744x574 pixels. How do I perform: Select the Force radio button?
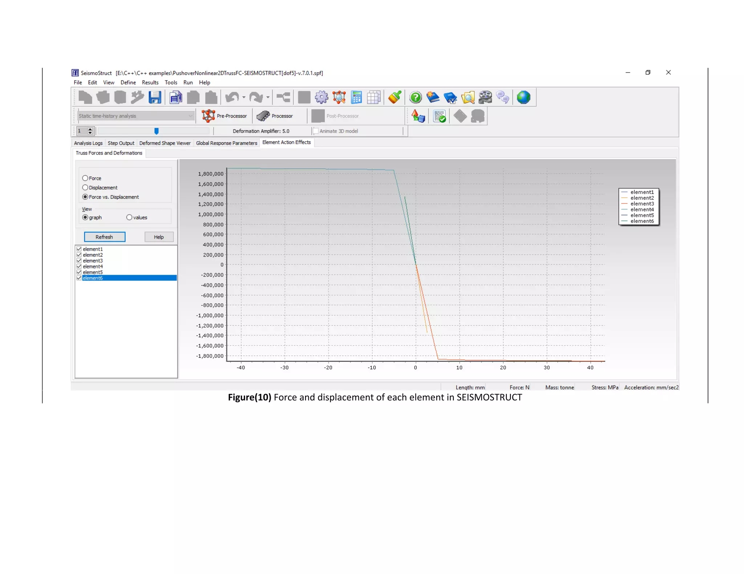click(85, 178)
